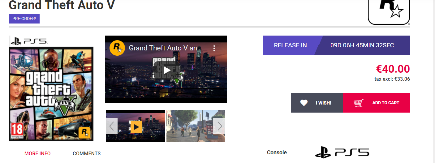
Task: Add game to wishlist with I WISH!
Action: (x=317, y=103)
